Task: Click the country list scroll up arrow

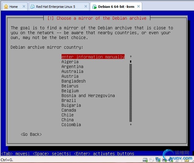Action: tap(131, 57)
